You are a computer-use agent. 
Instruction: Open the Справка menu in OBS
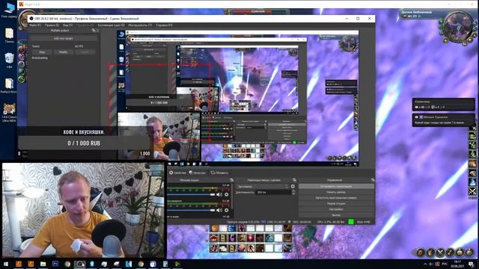164,25
